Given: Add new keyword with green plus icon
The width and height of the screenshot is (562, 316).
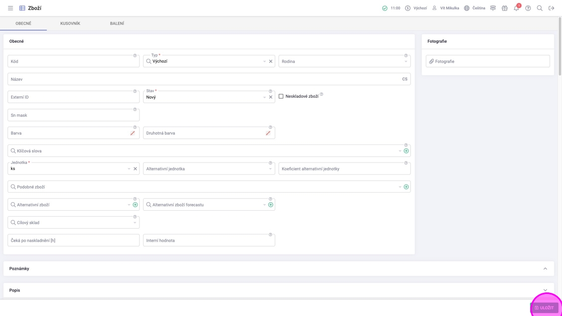Looking at the screenshot, I should tap(406, 151).
